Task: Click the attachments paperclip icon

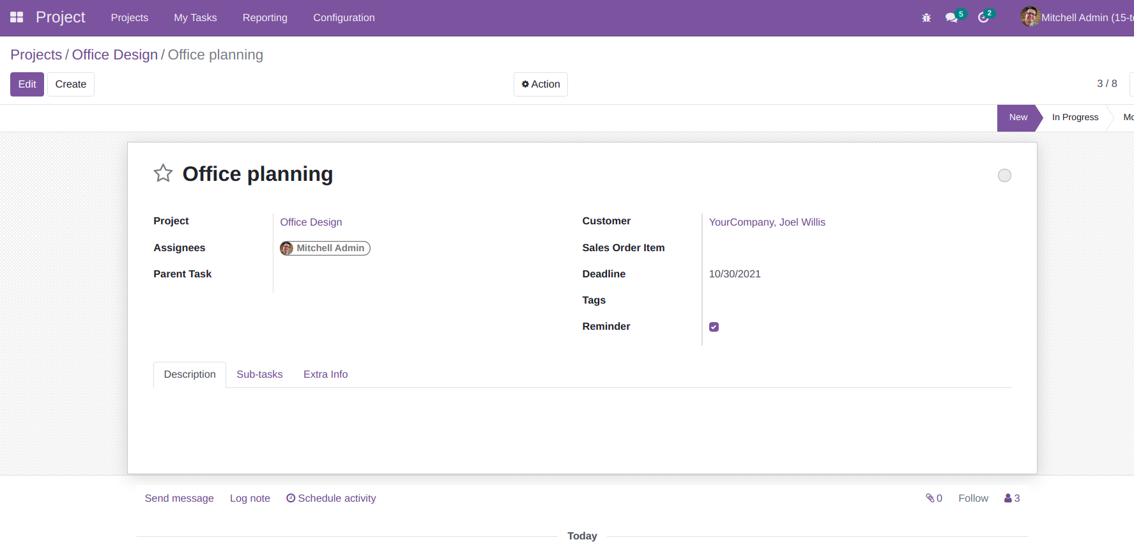Action: pos(933,498)
